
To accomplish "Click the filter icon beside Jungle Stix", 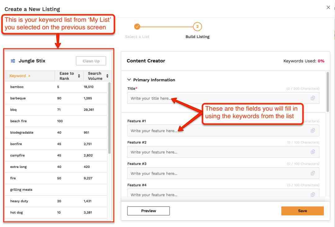I will 13,61.
